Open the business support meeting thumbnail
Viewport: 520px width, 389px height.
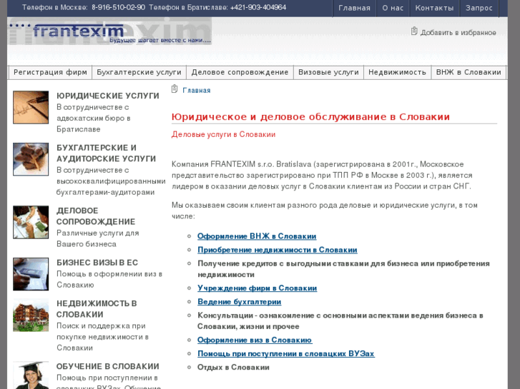[31, 222]
